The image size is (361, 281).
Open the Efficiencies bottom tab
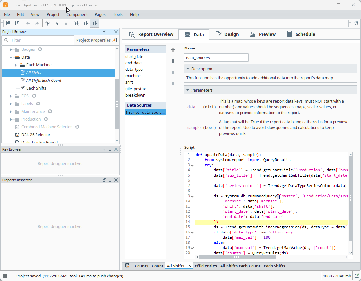click(x=206, y=266)
